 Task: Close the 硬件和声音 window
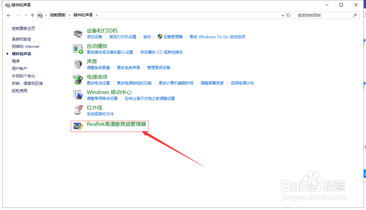(356, 5)
